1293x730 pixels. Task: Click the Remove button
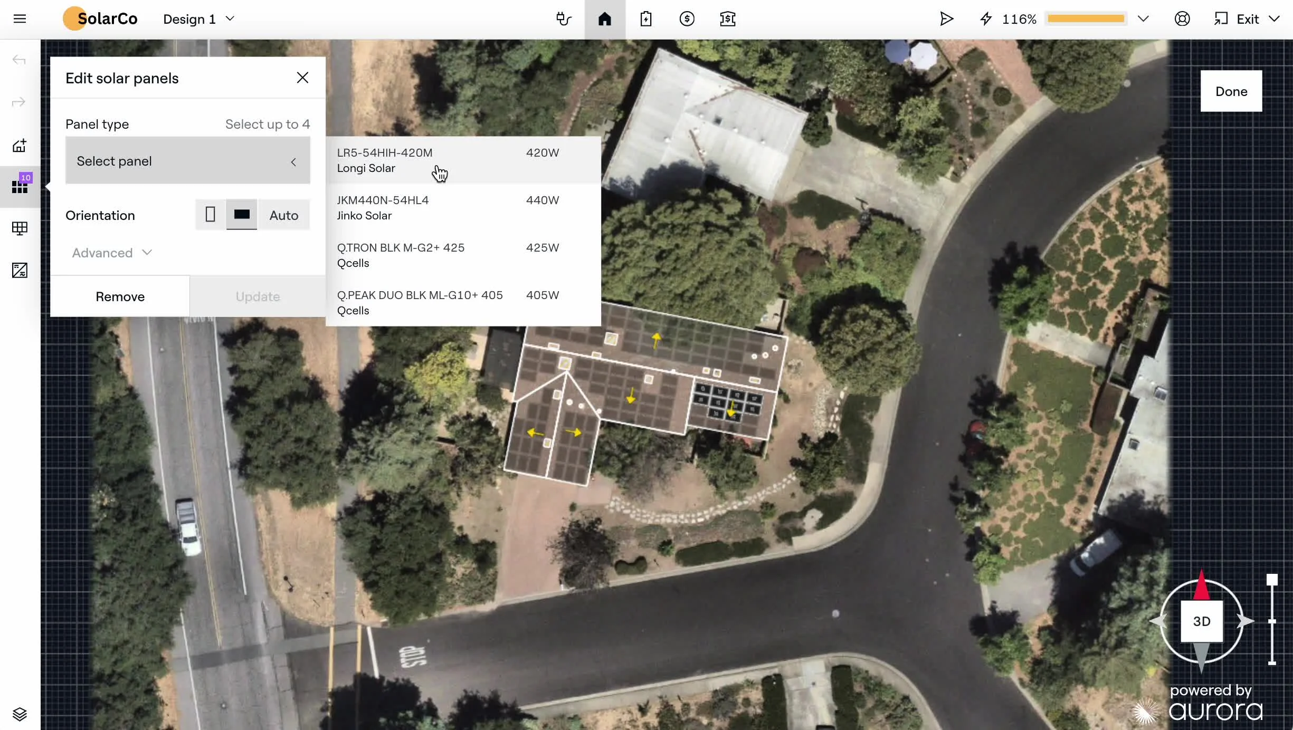point(120,296)
